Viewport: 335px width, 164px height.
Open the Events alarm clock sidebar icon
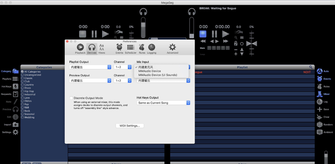coord(320,79)
